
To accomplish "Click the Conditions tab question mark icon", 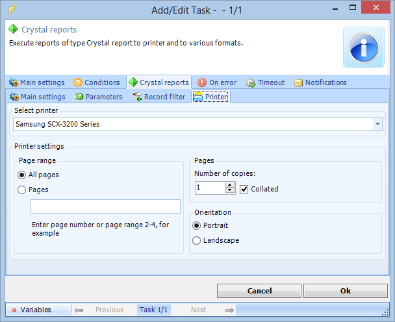I will tap(78, 82).
